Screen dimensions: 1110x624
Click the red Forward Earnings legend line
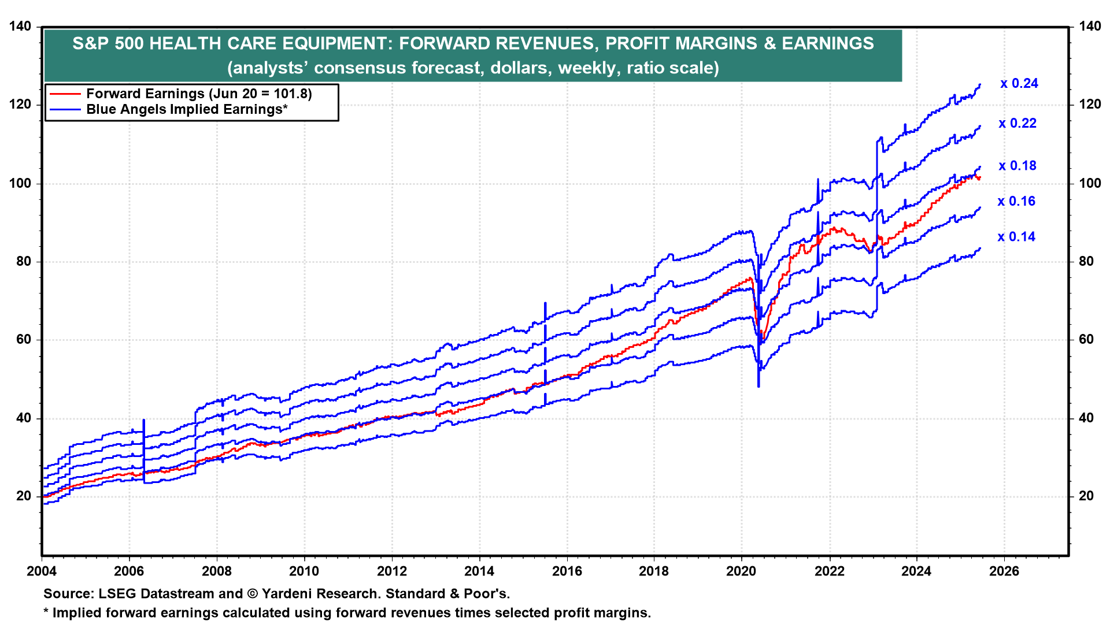[65, 94]
